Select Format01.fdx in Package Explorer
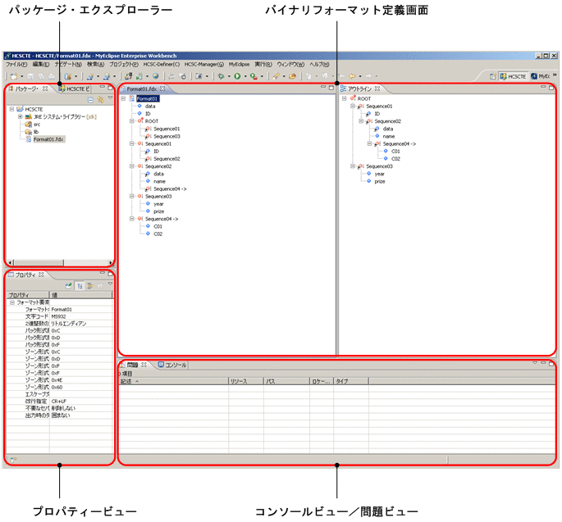 coord(48,139)
